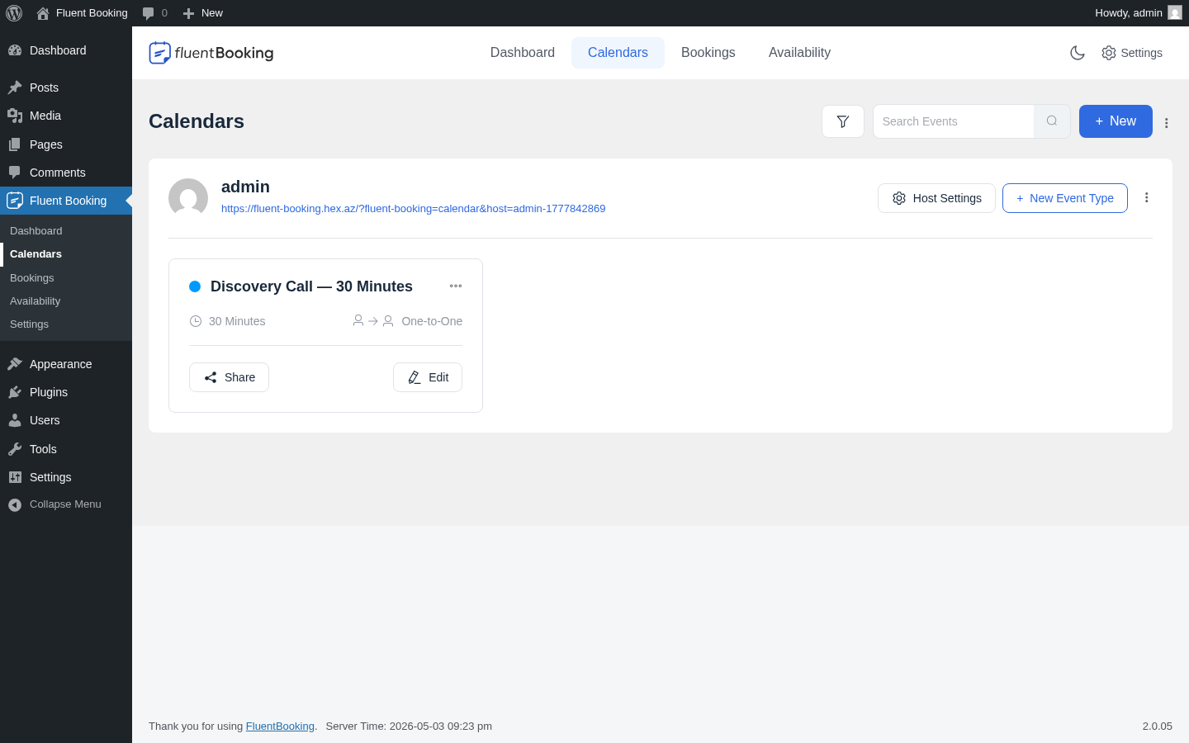Screen dimensions: 1189x743
Task: Click the admin host avatar
Action: click(x=188, y=198)
